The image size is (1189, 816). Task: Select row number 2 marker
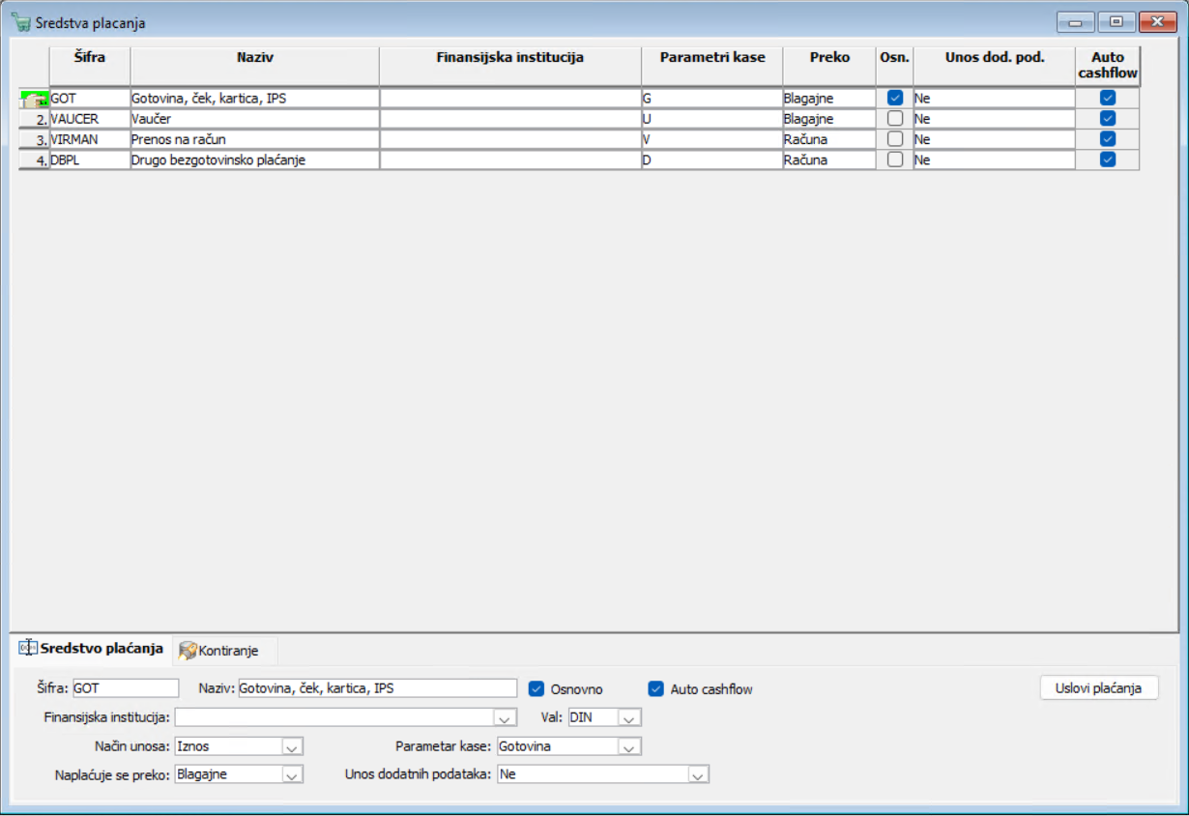point(35,119)
